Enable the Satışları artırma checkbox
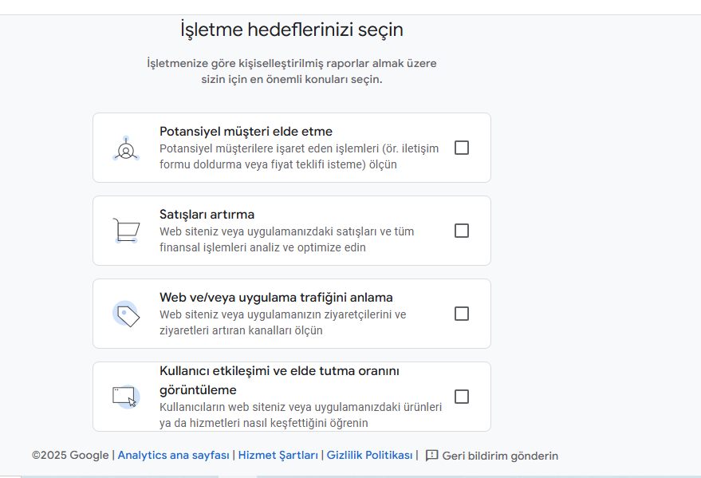The width and height of the screenshot is (701, 478). 462,231
